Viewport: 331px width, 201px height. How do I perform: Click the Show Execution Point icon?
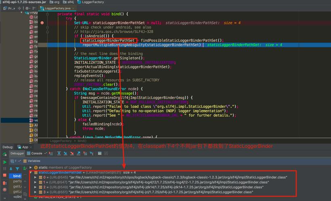(x=51, y=154)
